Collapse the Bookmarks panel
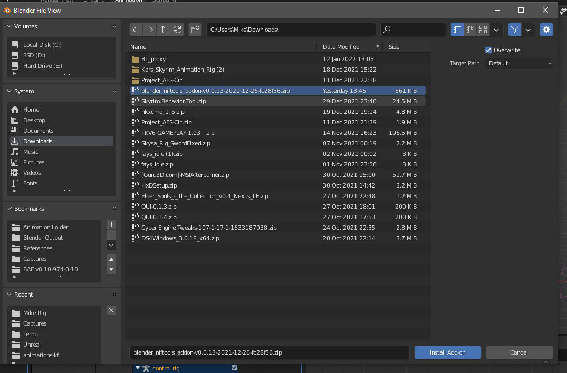This screenshot has width=567, height=373. [x=9, y=209]
